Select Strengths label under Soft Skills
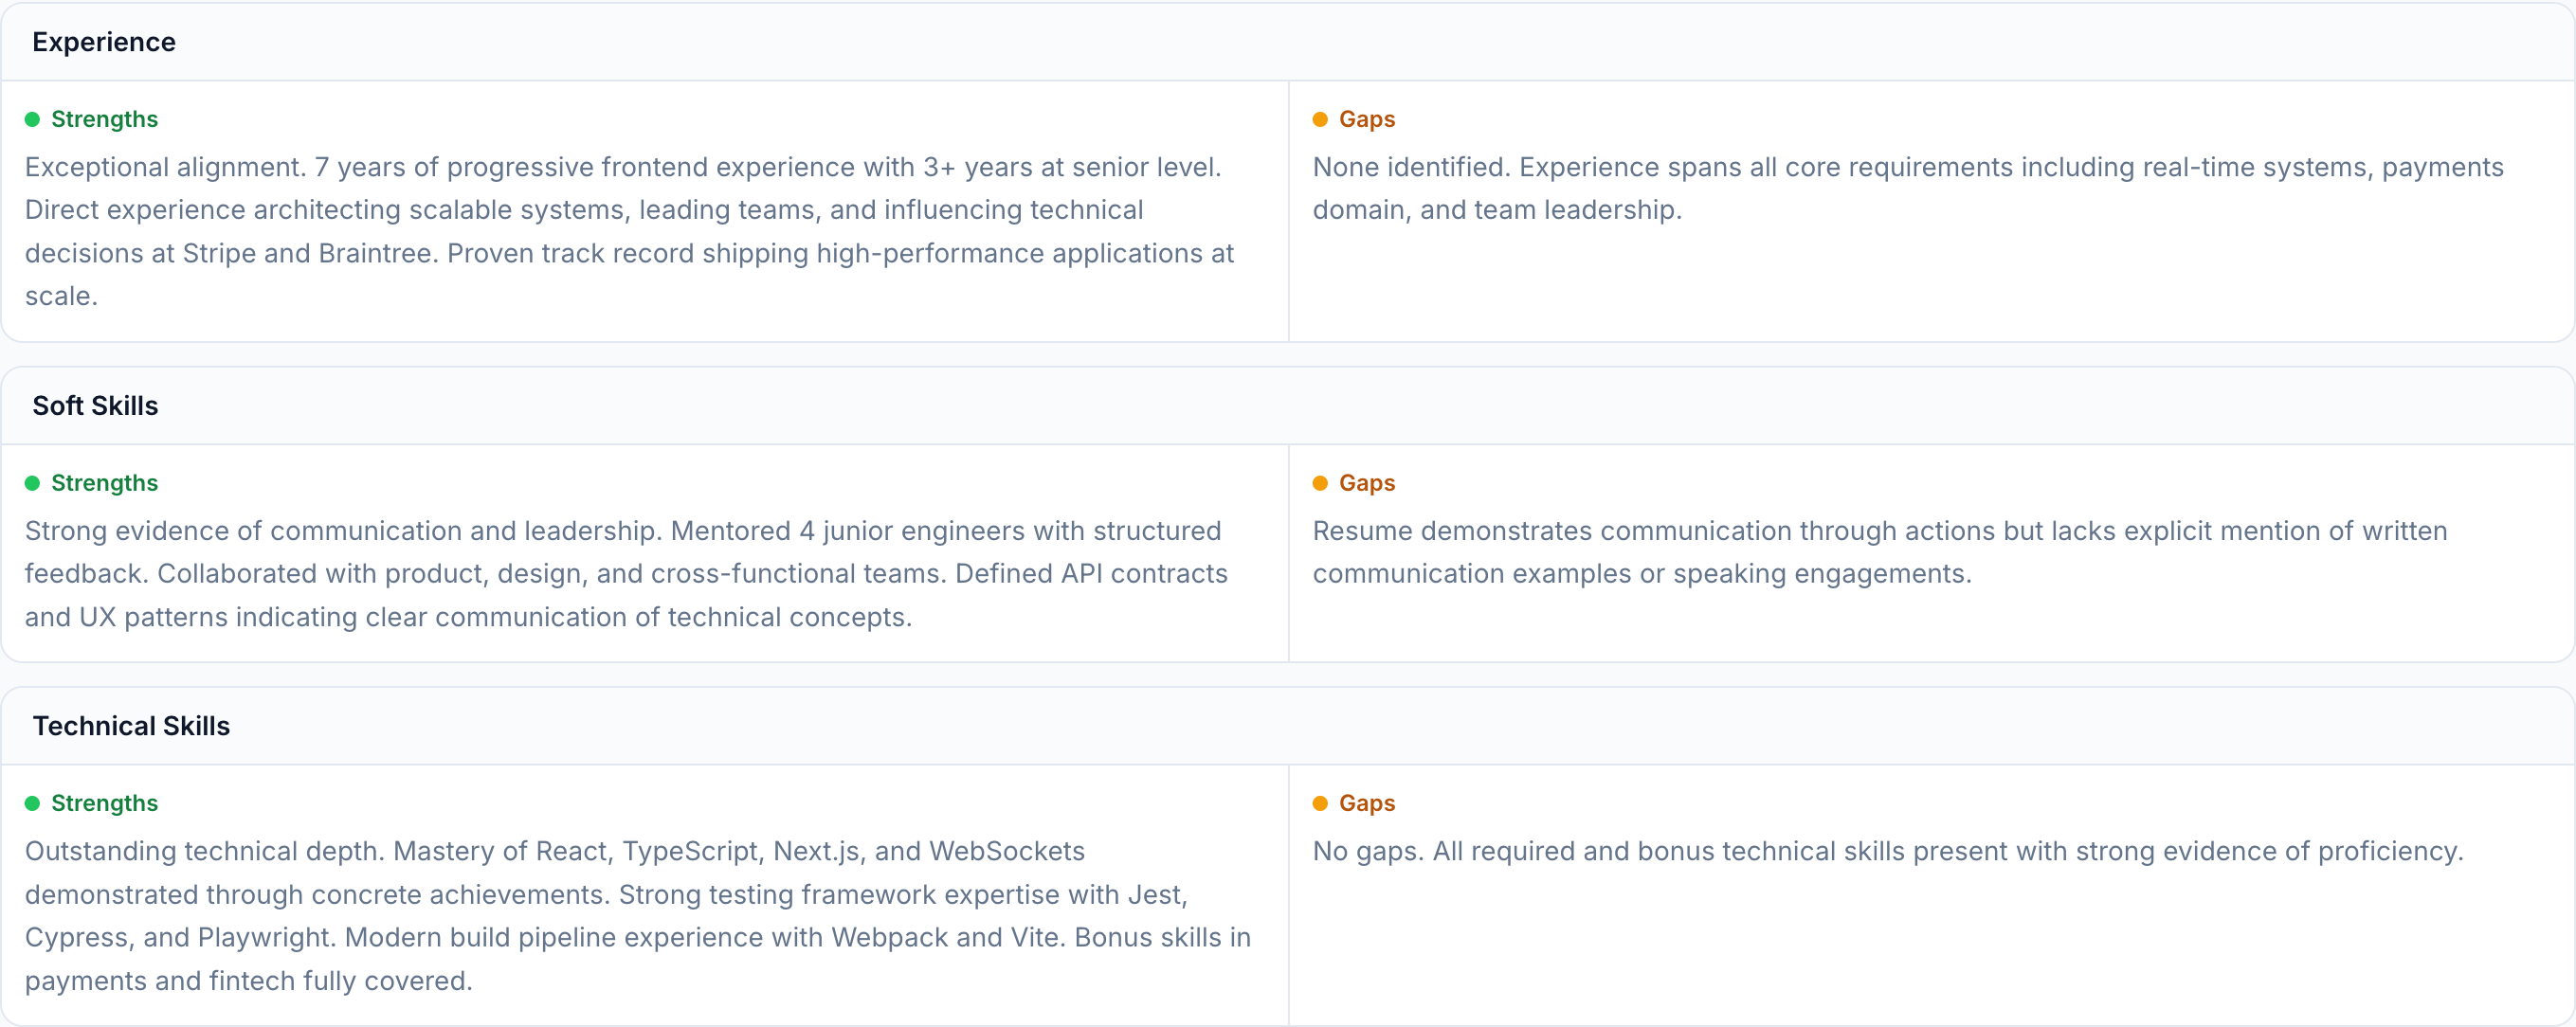The image size is (2576, 1027). [x=104, y=483]
